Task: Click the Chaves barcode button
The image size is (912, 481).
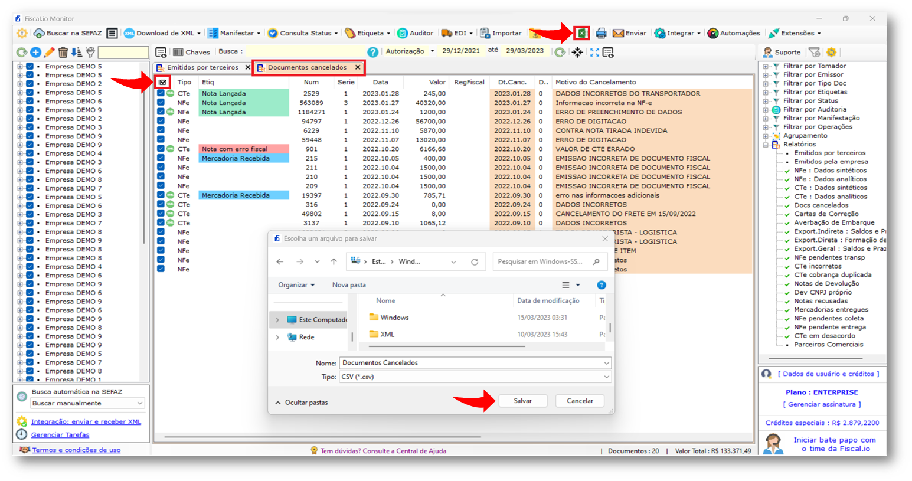Action: point(191,52)
